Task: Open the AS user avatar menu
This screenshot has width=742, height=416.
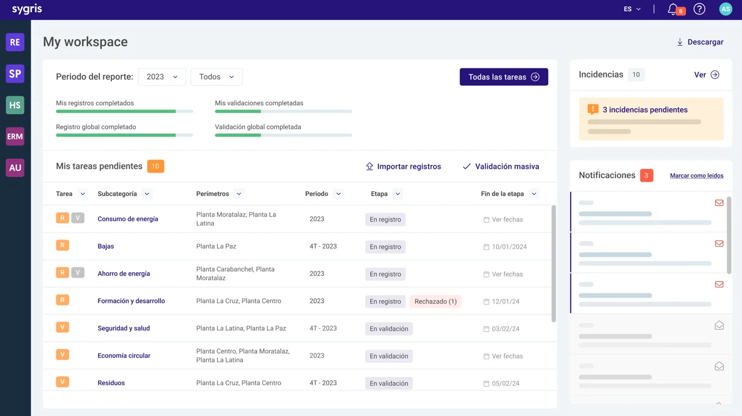Action: pos(725,9)
